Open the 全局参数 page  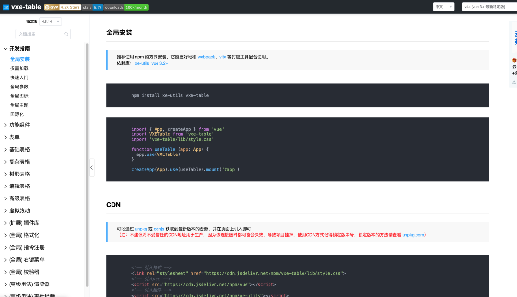(x=19, y=87)
